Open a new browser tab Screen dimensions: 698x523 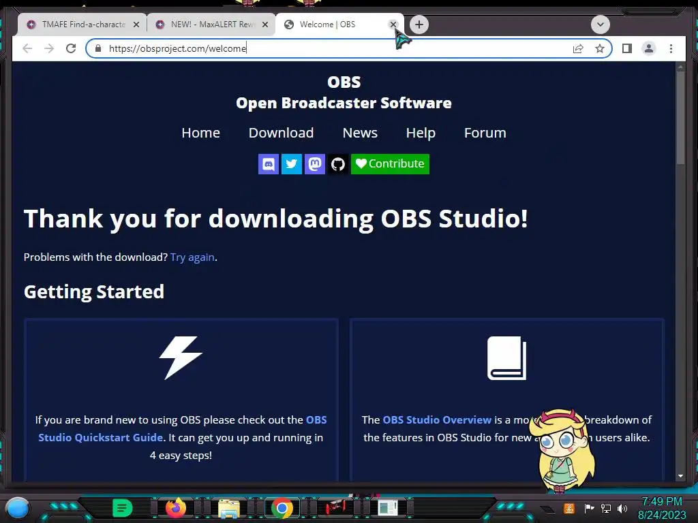(x=419, y=25)
